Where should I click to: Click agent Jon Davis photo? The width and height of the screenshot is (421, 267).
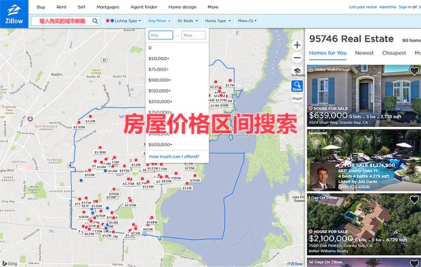(x=323, y=176)
